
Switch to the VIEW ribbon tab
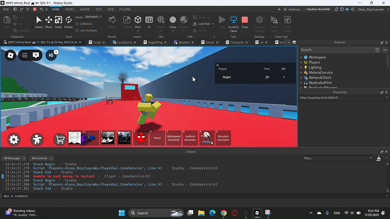pos(110,9)
